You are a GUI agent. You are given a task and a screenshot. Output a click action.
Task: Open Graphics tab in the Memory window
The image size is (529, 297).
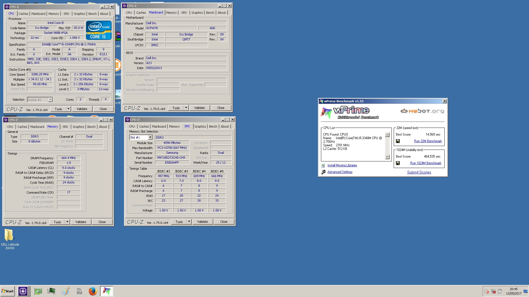[79, 127]
